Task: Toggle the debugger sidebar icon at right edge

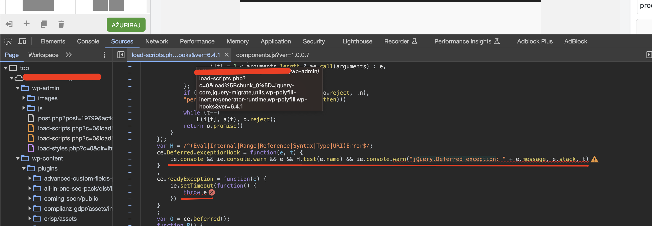Action: click(x=649, y=55)
